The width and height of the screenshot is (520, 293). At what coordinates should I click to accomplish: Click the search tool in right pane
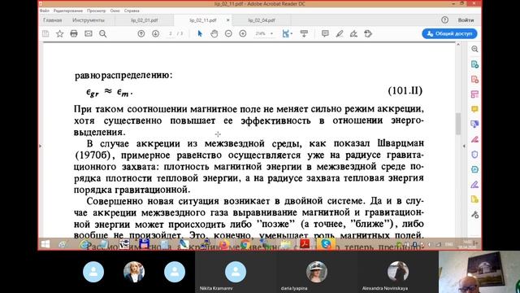point(474,49)
